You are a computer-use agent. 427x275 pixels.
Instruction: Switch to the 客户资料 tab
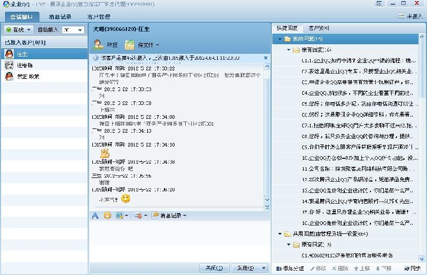[x=319, y=28]
